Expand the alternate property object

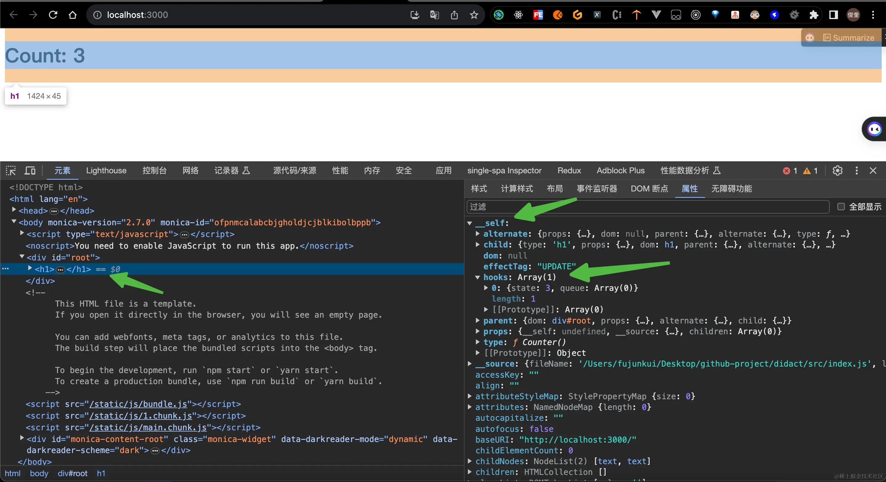pos(478,234)
